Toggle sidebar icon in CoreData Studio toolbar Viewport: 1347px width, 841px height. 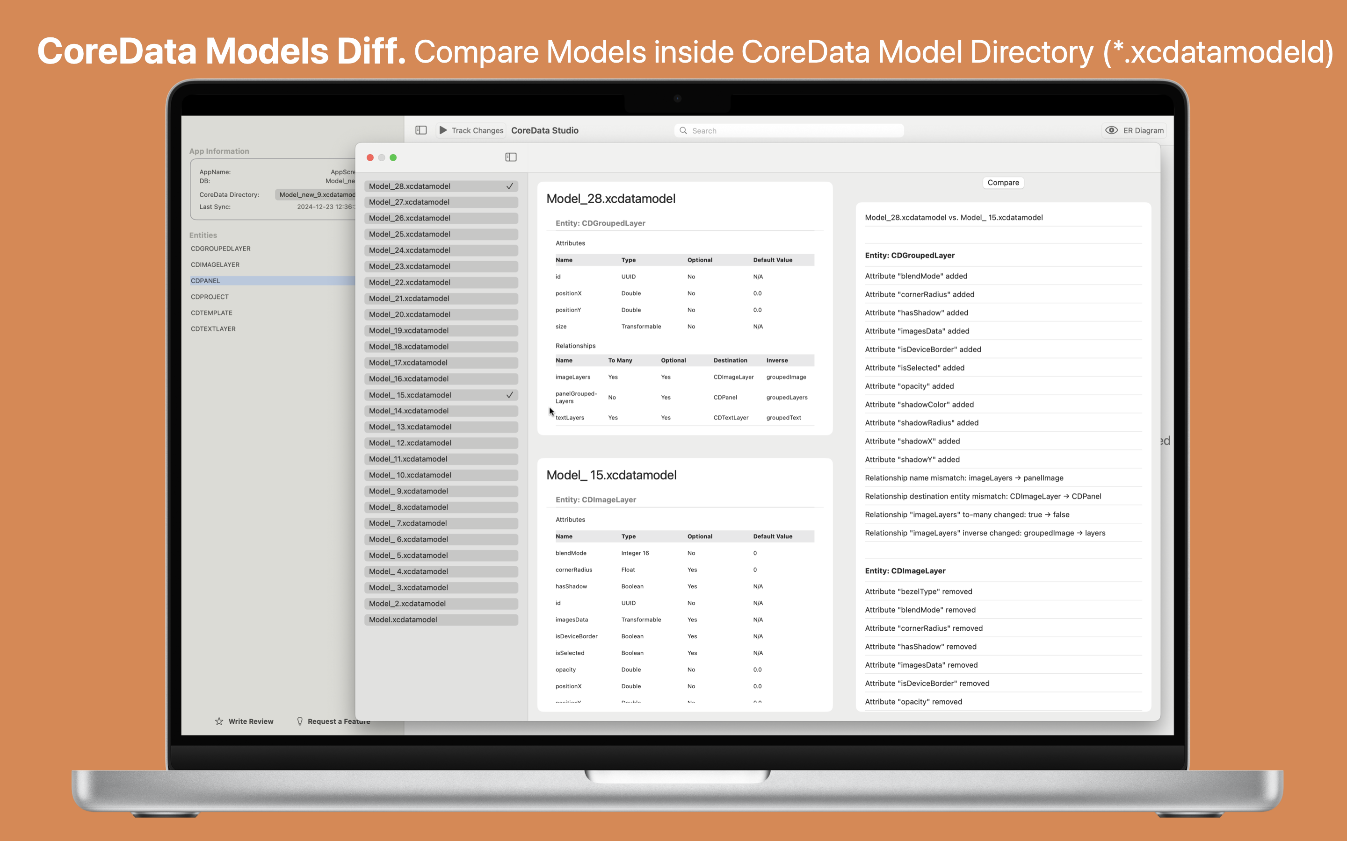coord(421,130)
